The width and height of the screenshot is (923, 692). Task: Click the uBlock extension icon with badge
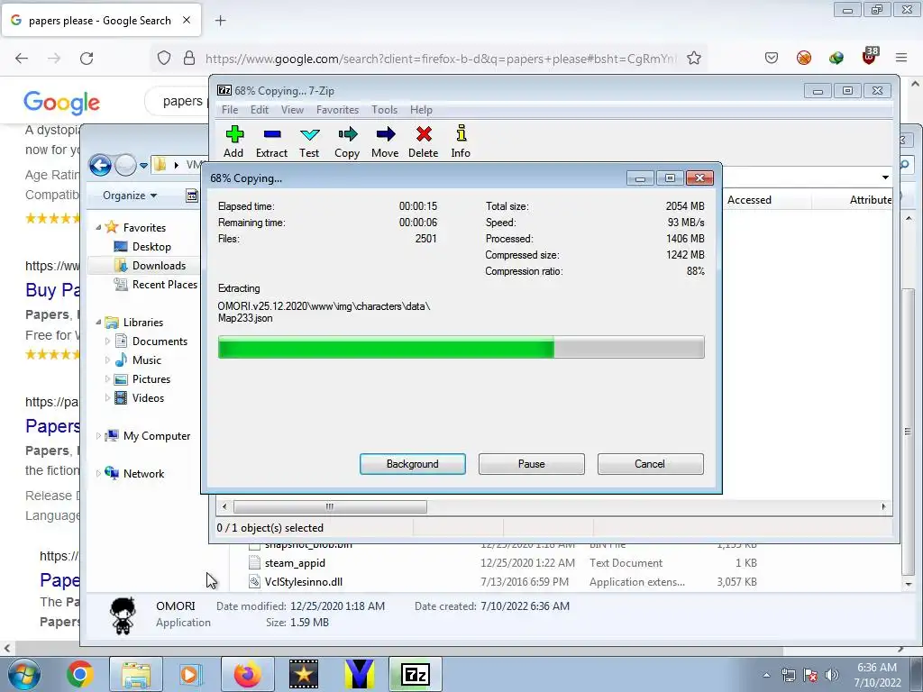869,57
